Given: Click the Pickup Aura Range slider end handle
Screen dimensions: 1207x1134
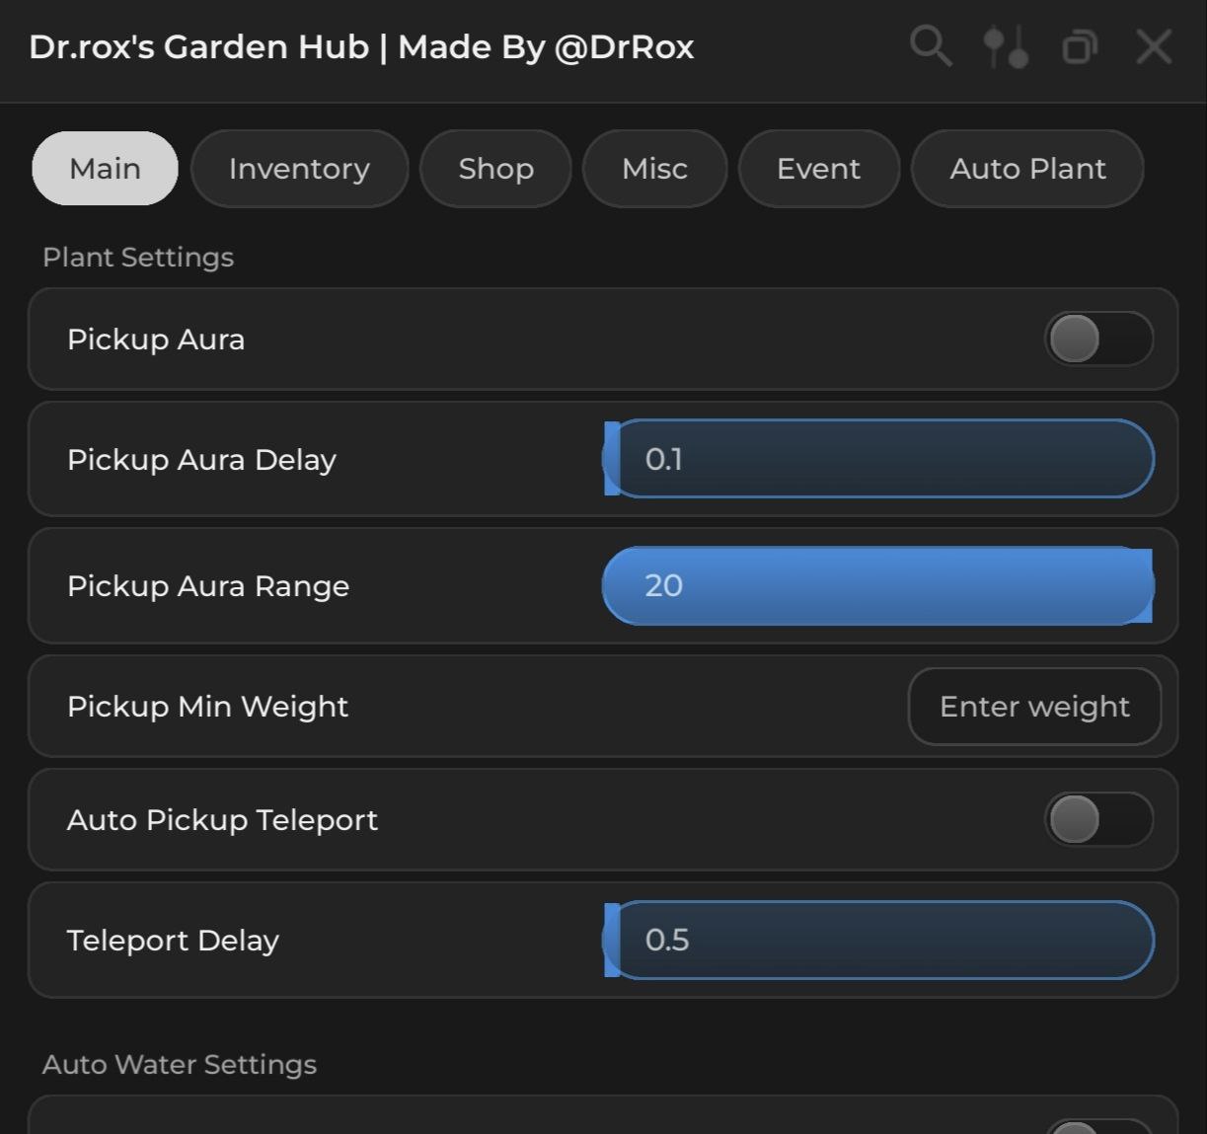Looking at the screenshot, I should coord(1145,586).
